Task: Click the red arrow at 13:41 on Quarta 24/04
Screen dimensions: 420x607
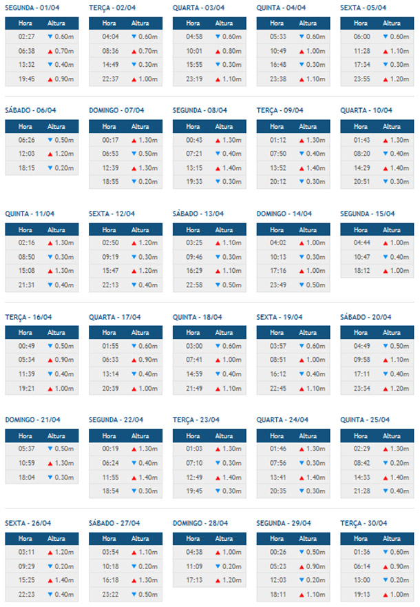Action: pyautogui.click(x=301, y=477)
